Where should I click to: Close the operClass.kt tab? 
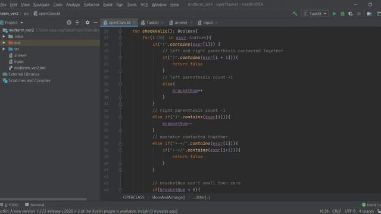134,23
